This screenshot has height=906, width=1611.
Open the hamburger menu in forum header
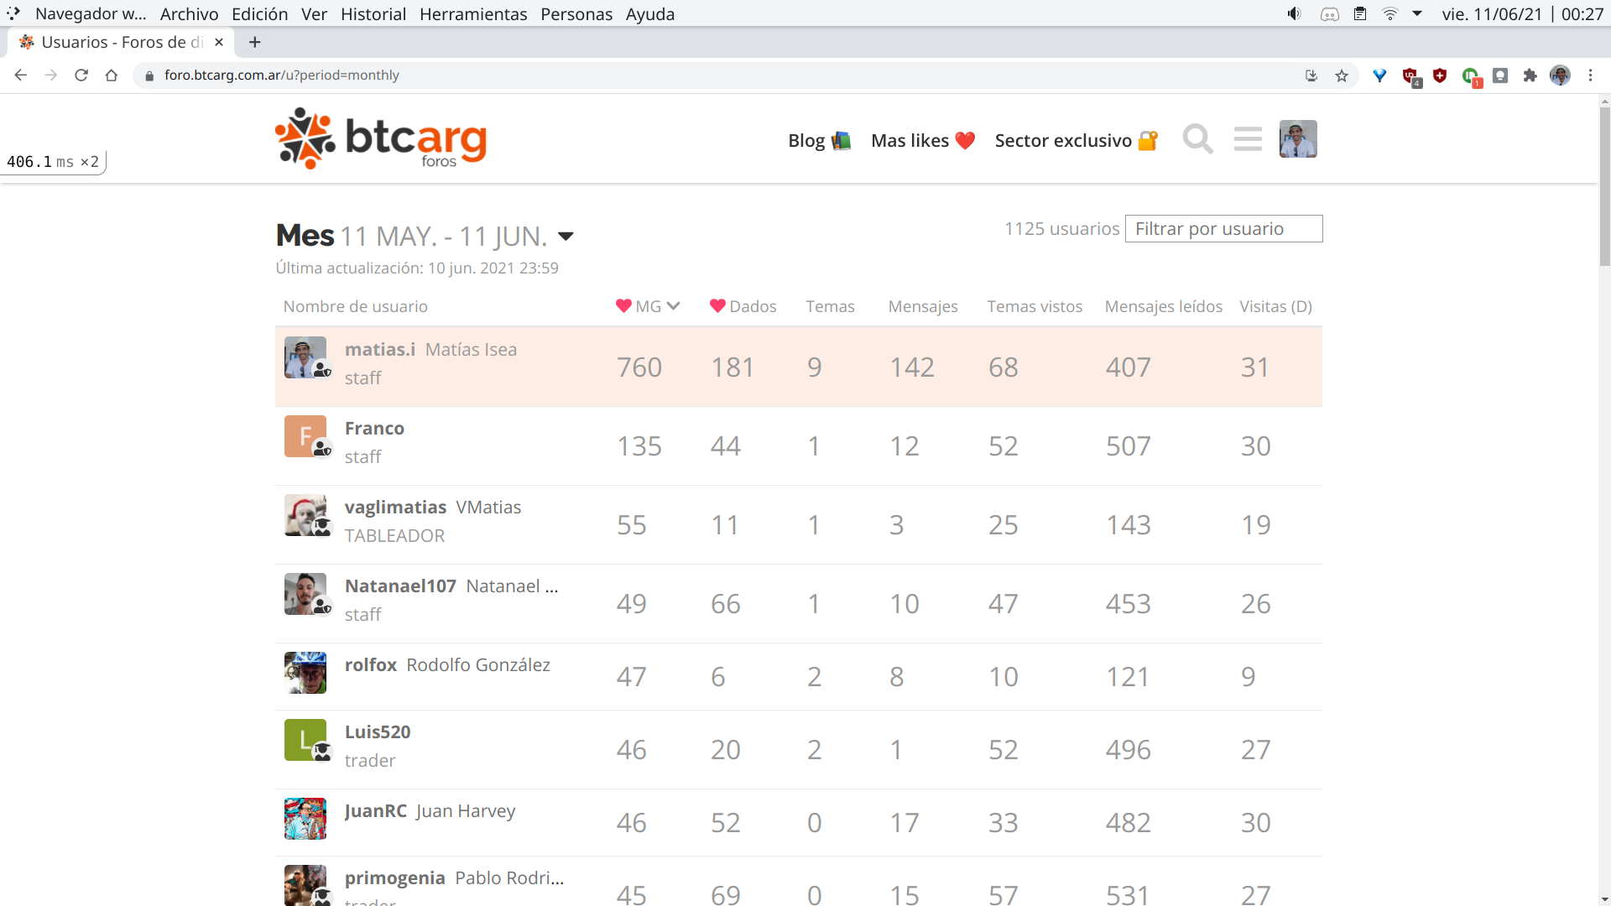pyautogui.click(x=1248, y=139)
